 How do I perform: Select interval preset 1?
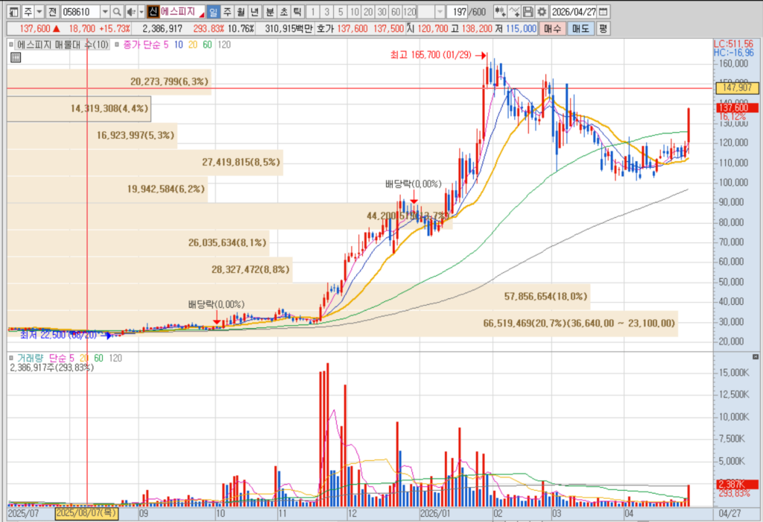tap(313, 12)
